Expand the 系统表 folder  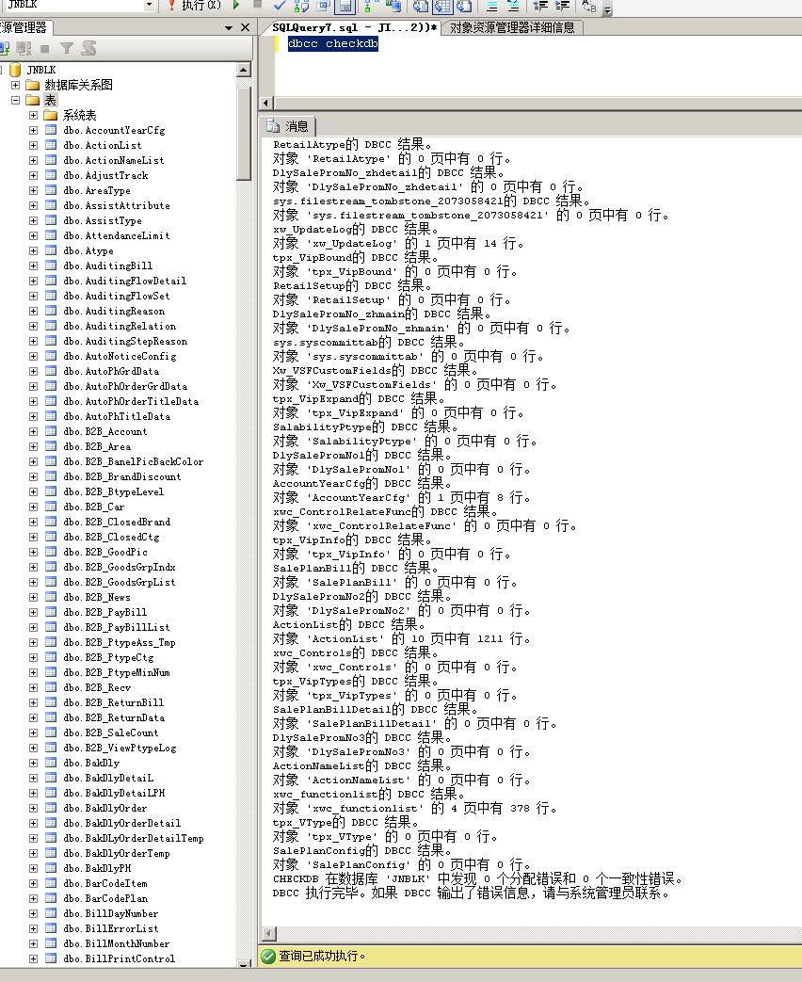(x=33, y=115)
